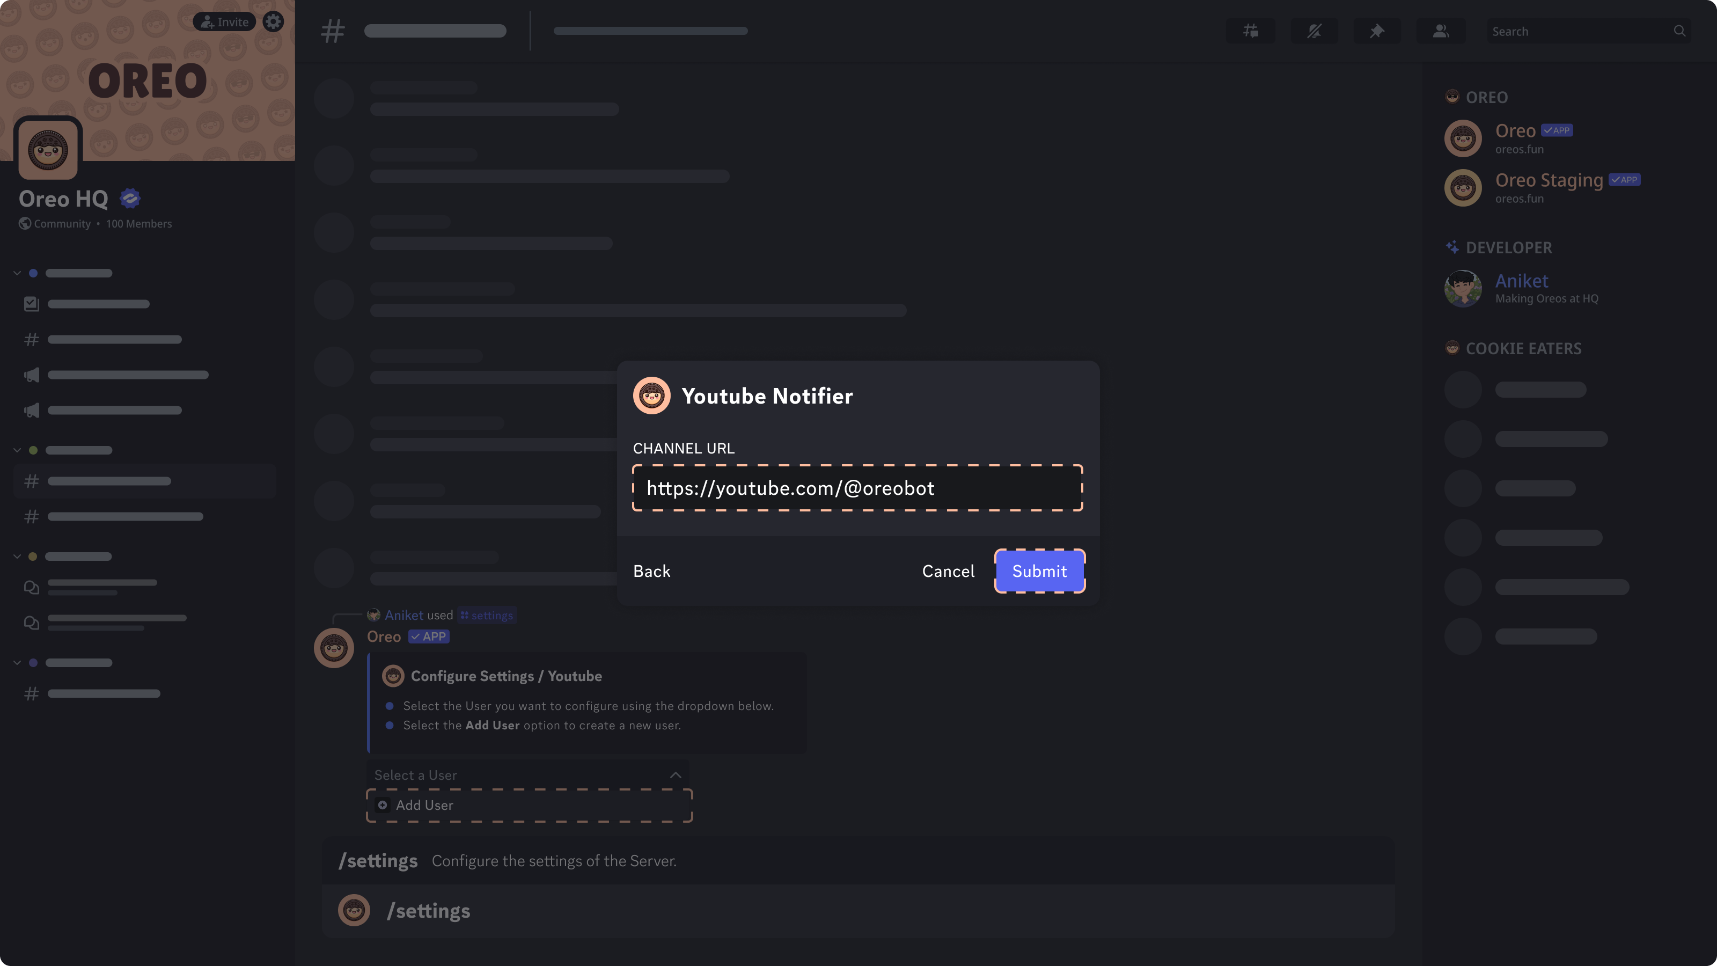Choose Add User option

[529, 806]
